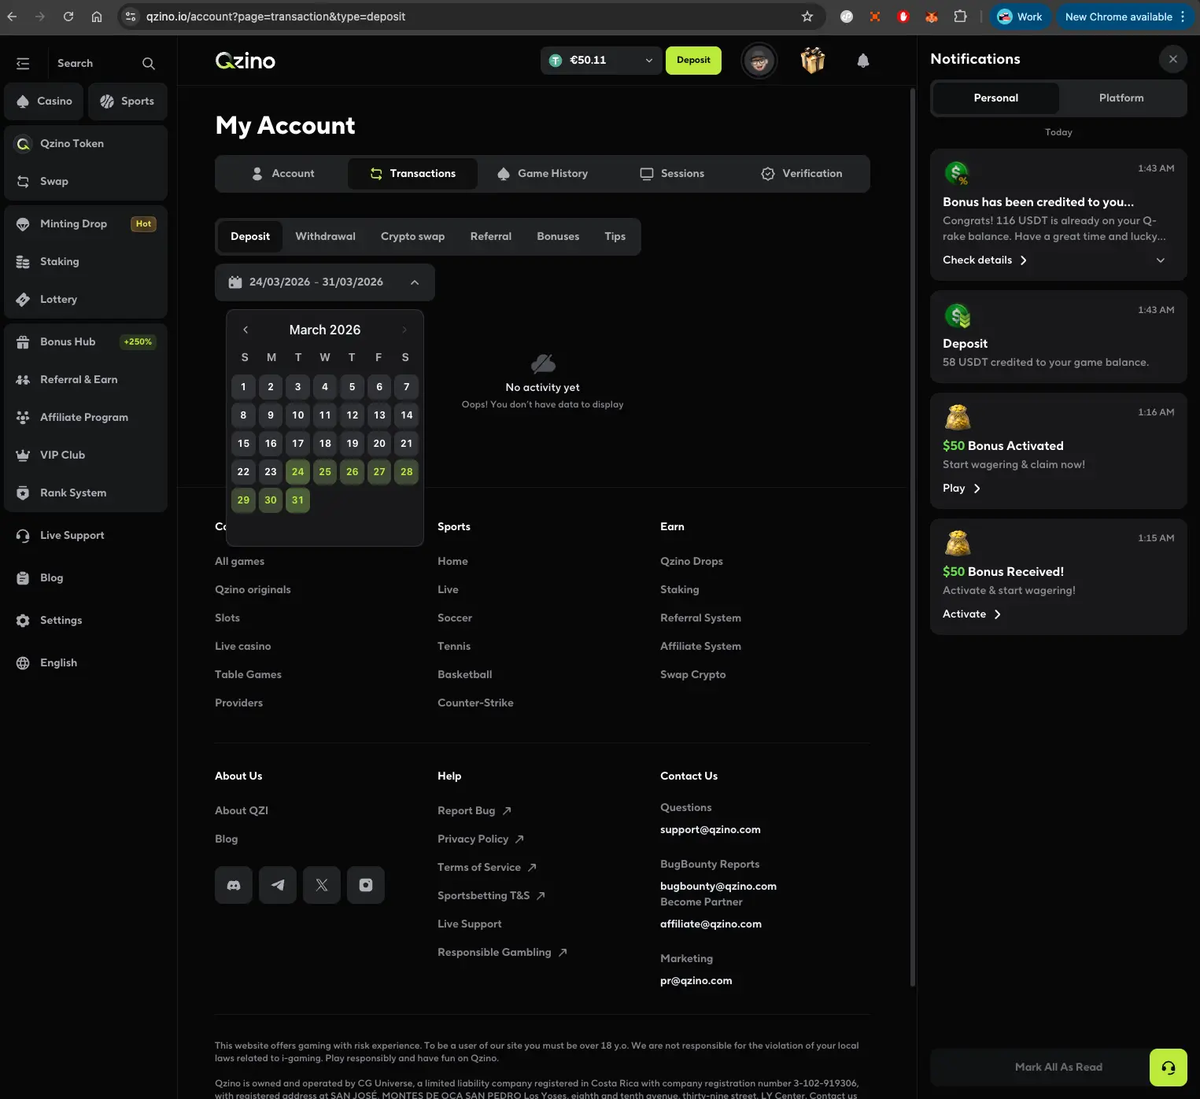
Task: Open Qzino logo home link
Action: 246,61
